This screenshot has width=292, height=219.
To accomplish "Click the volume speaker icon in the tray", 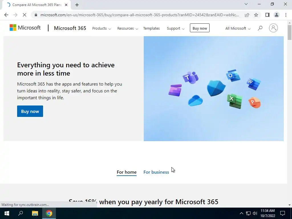I will 255,213.
